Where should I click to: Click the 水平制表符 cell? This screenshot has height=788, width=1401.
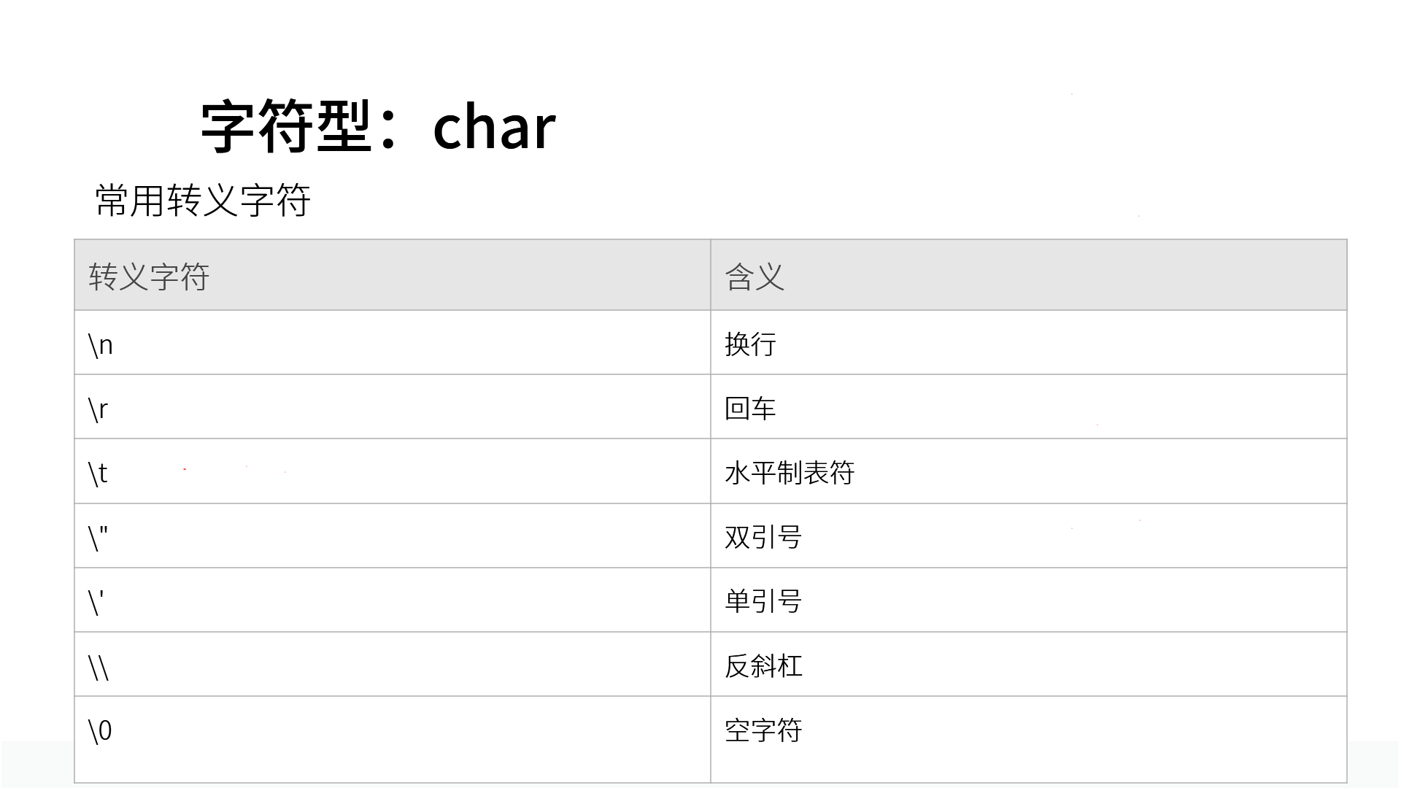pyautogui.click(x=1029, y=471)
